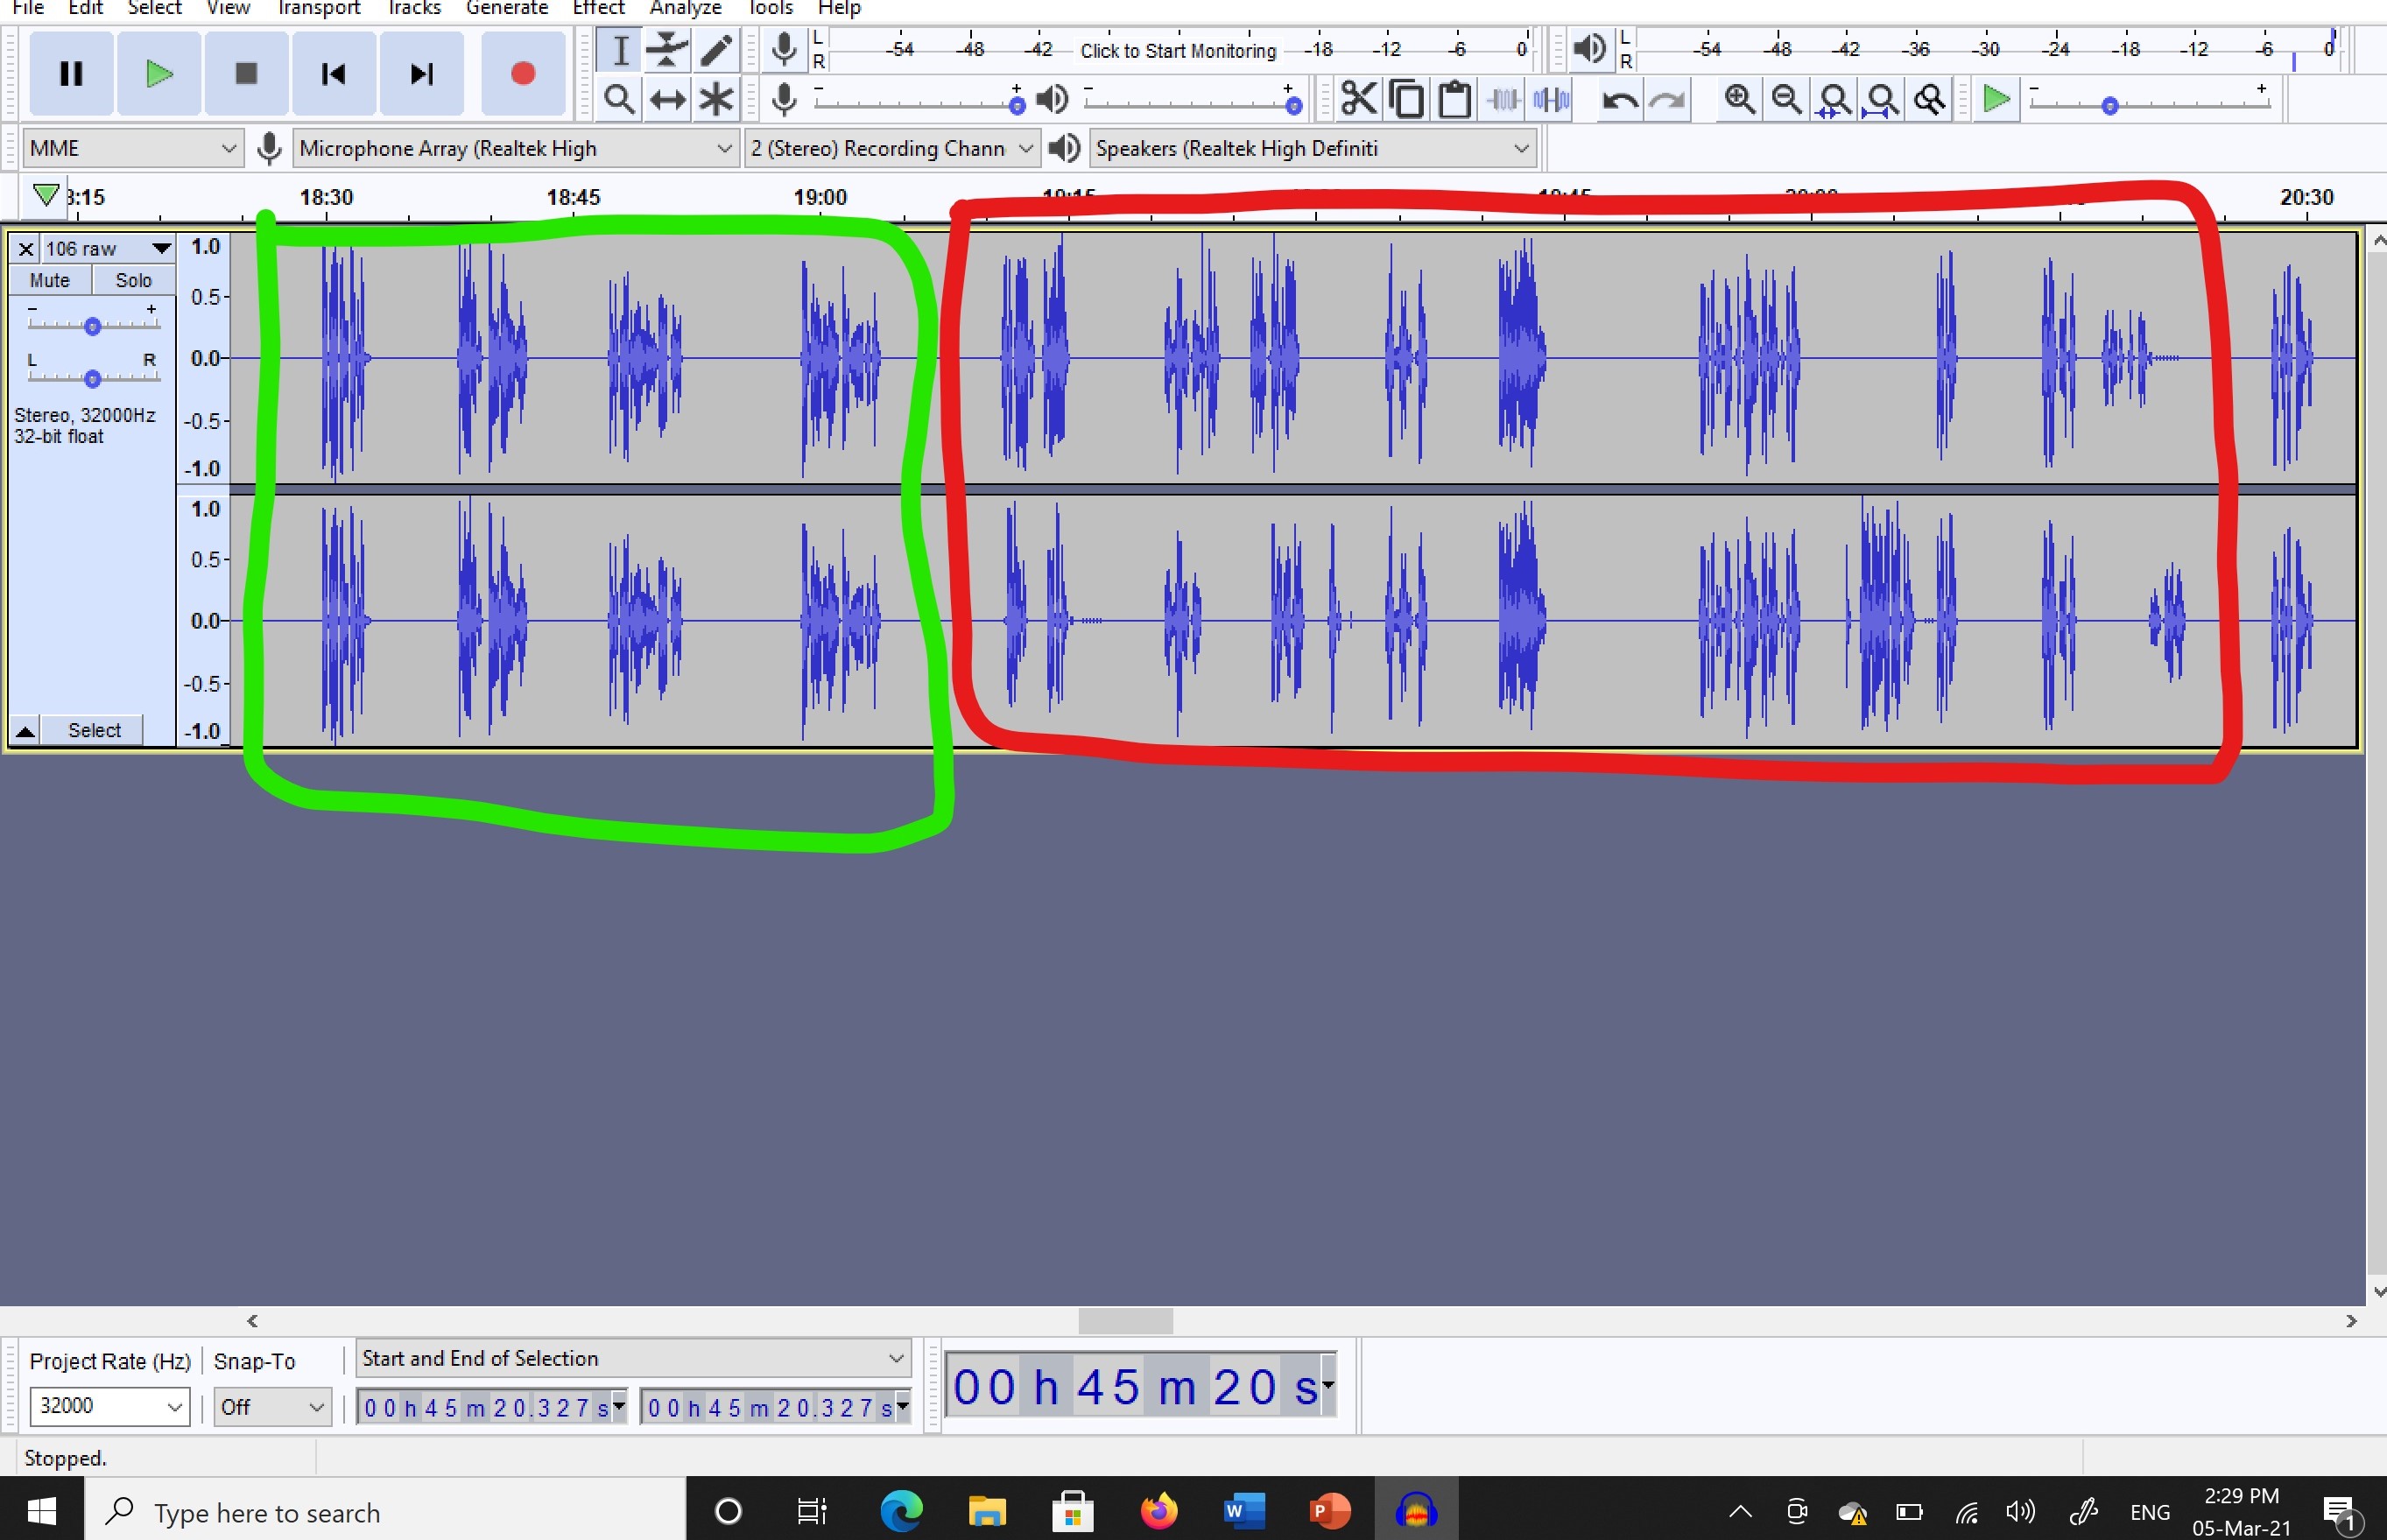The image size is (2387, 1540).
Task: Mute the 106 raw track
Action: (x=49, y=280)
